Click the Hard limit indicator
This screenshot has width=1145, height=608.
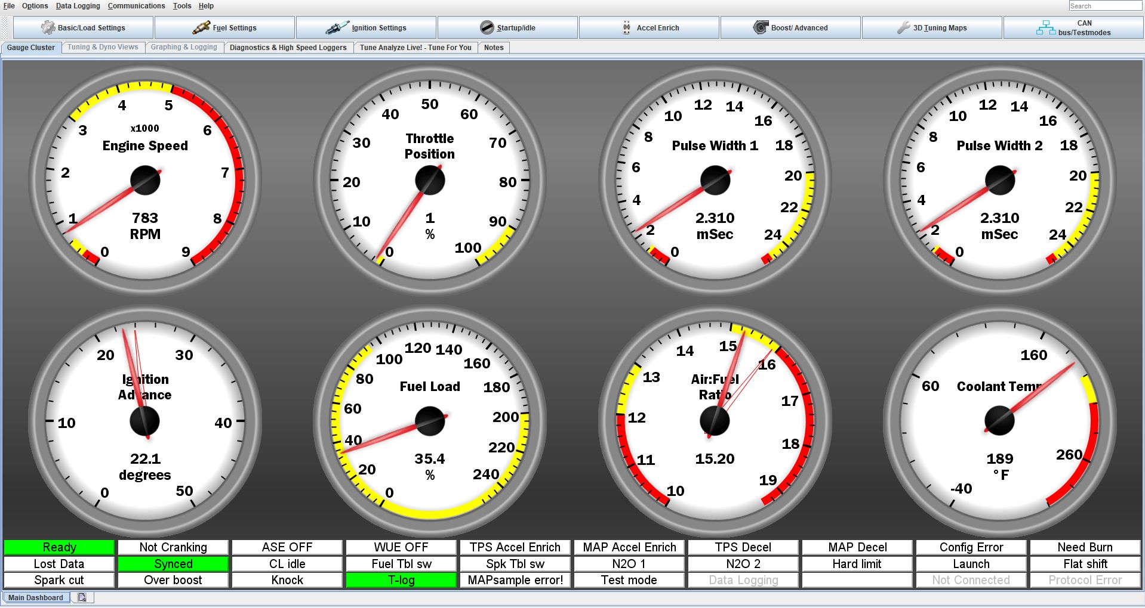point(857,564)
